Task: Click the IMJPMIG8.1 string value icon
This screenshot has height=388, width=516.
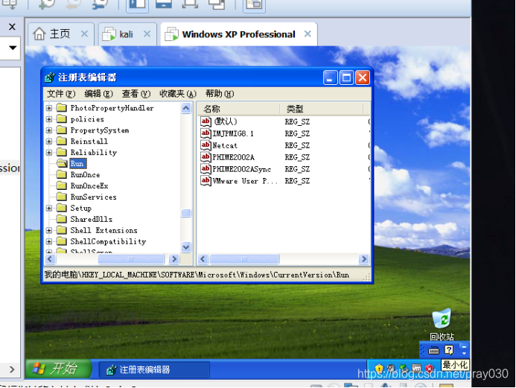Action: click(206, 133)
